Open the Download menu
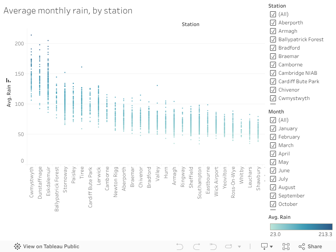Viewport: 336px width, 252px height. click(x=267, y=247)
